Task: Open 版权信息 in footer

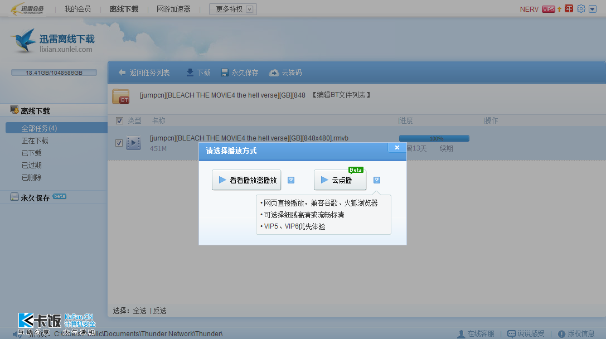Action: pyautogui.click(x=576, y=333)
